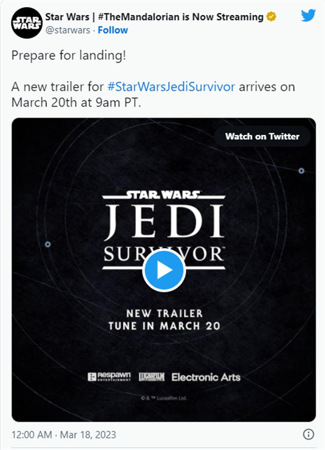Click the @starwars handle
Image resolution: width=325 pixels, height=450 pixels.
[x=68, y=30]
